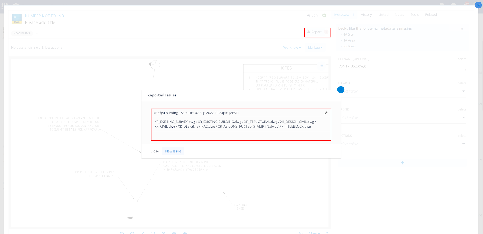Click the DWG file type thumbnail
Viewport: 483px width, 234px height.
pos(17,19)
